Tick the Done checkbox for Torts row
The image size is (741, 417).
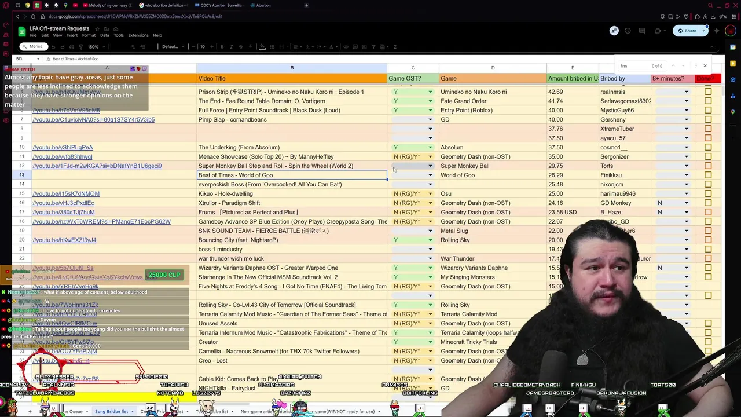click(x=708, y=166)
